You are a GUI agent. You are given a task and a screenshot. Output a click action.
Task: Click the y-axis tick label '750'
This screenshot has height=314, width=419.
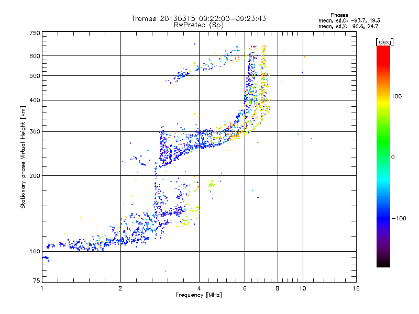[35, 33]
